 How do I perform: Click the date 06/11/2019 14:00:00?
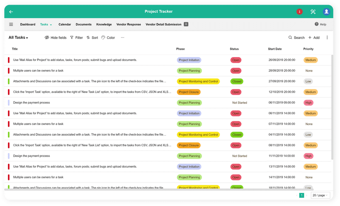point(282,113)
